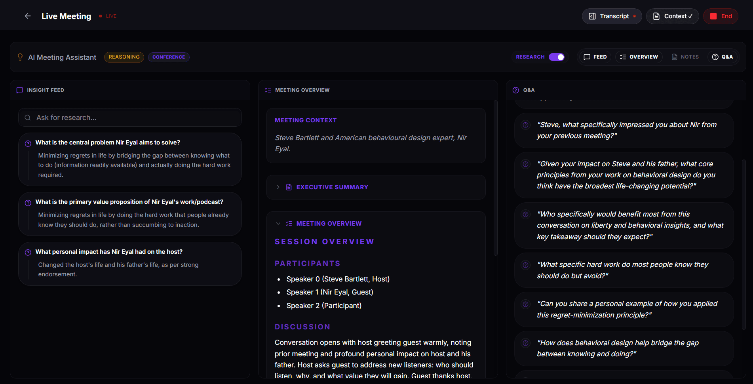Toggle the RESEARCH switch off
The width and height of the screenshot is (753, 384).
[557, 57]
